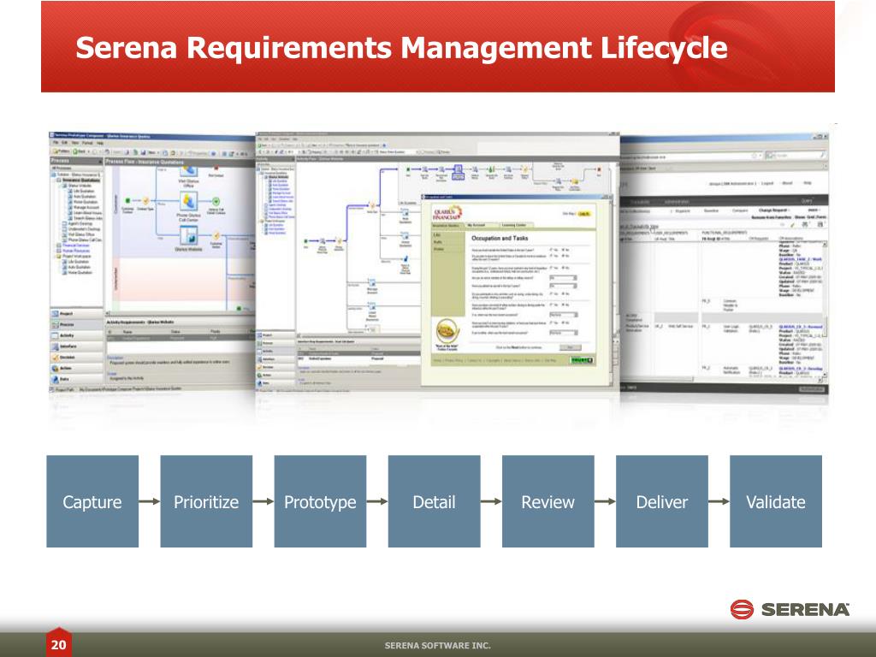Select Manage Account in the process tree
The height and width of the screenshot is (657, 876).
coord(85,207)
